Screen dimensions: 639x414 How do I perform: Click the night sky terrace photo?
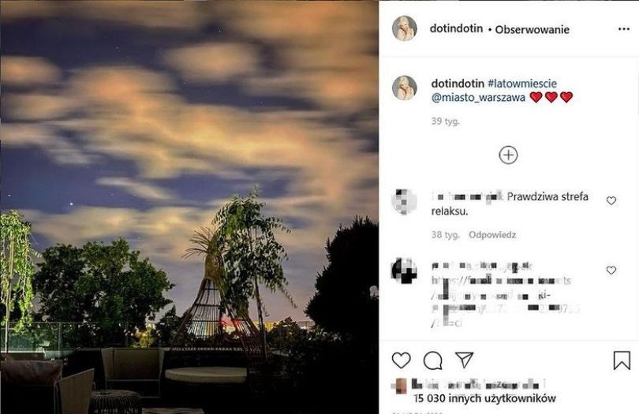[189, 207]
